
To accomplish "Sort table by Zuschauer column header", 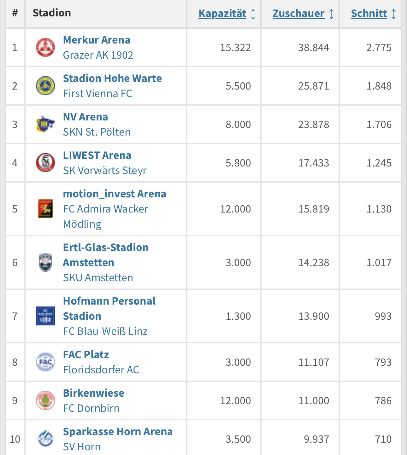I will (298, 14).
